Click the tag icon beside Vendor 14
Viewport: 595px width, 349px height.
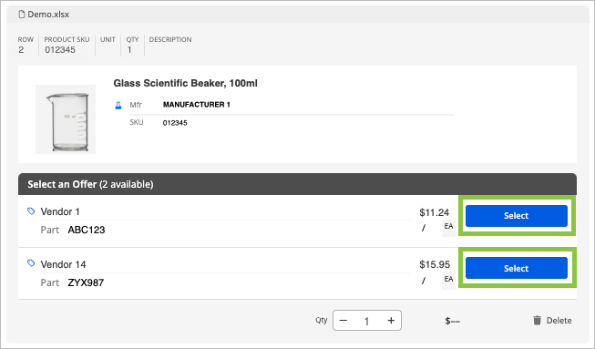pyautogui.click(x=31, y=262)
